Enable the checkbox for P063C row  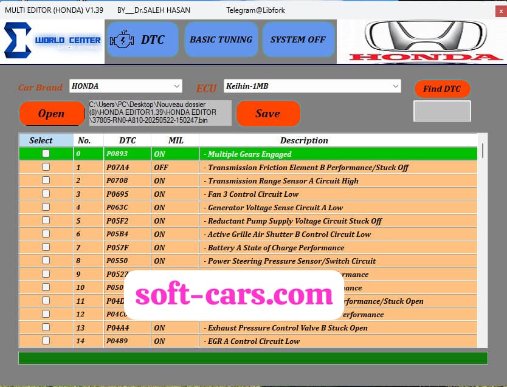click(x=46, y=207)
